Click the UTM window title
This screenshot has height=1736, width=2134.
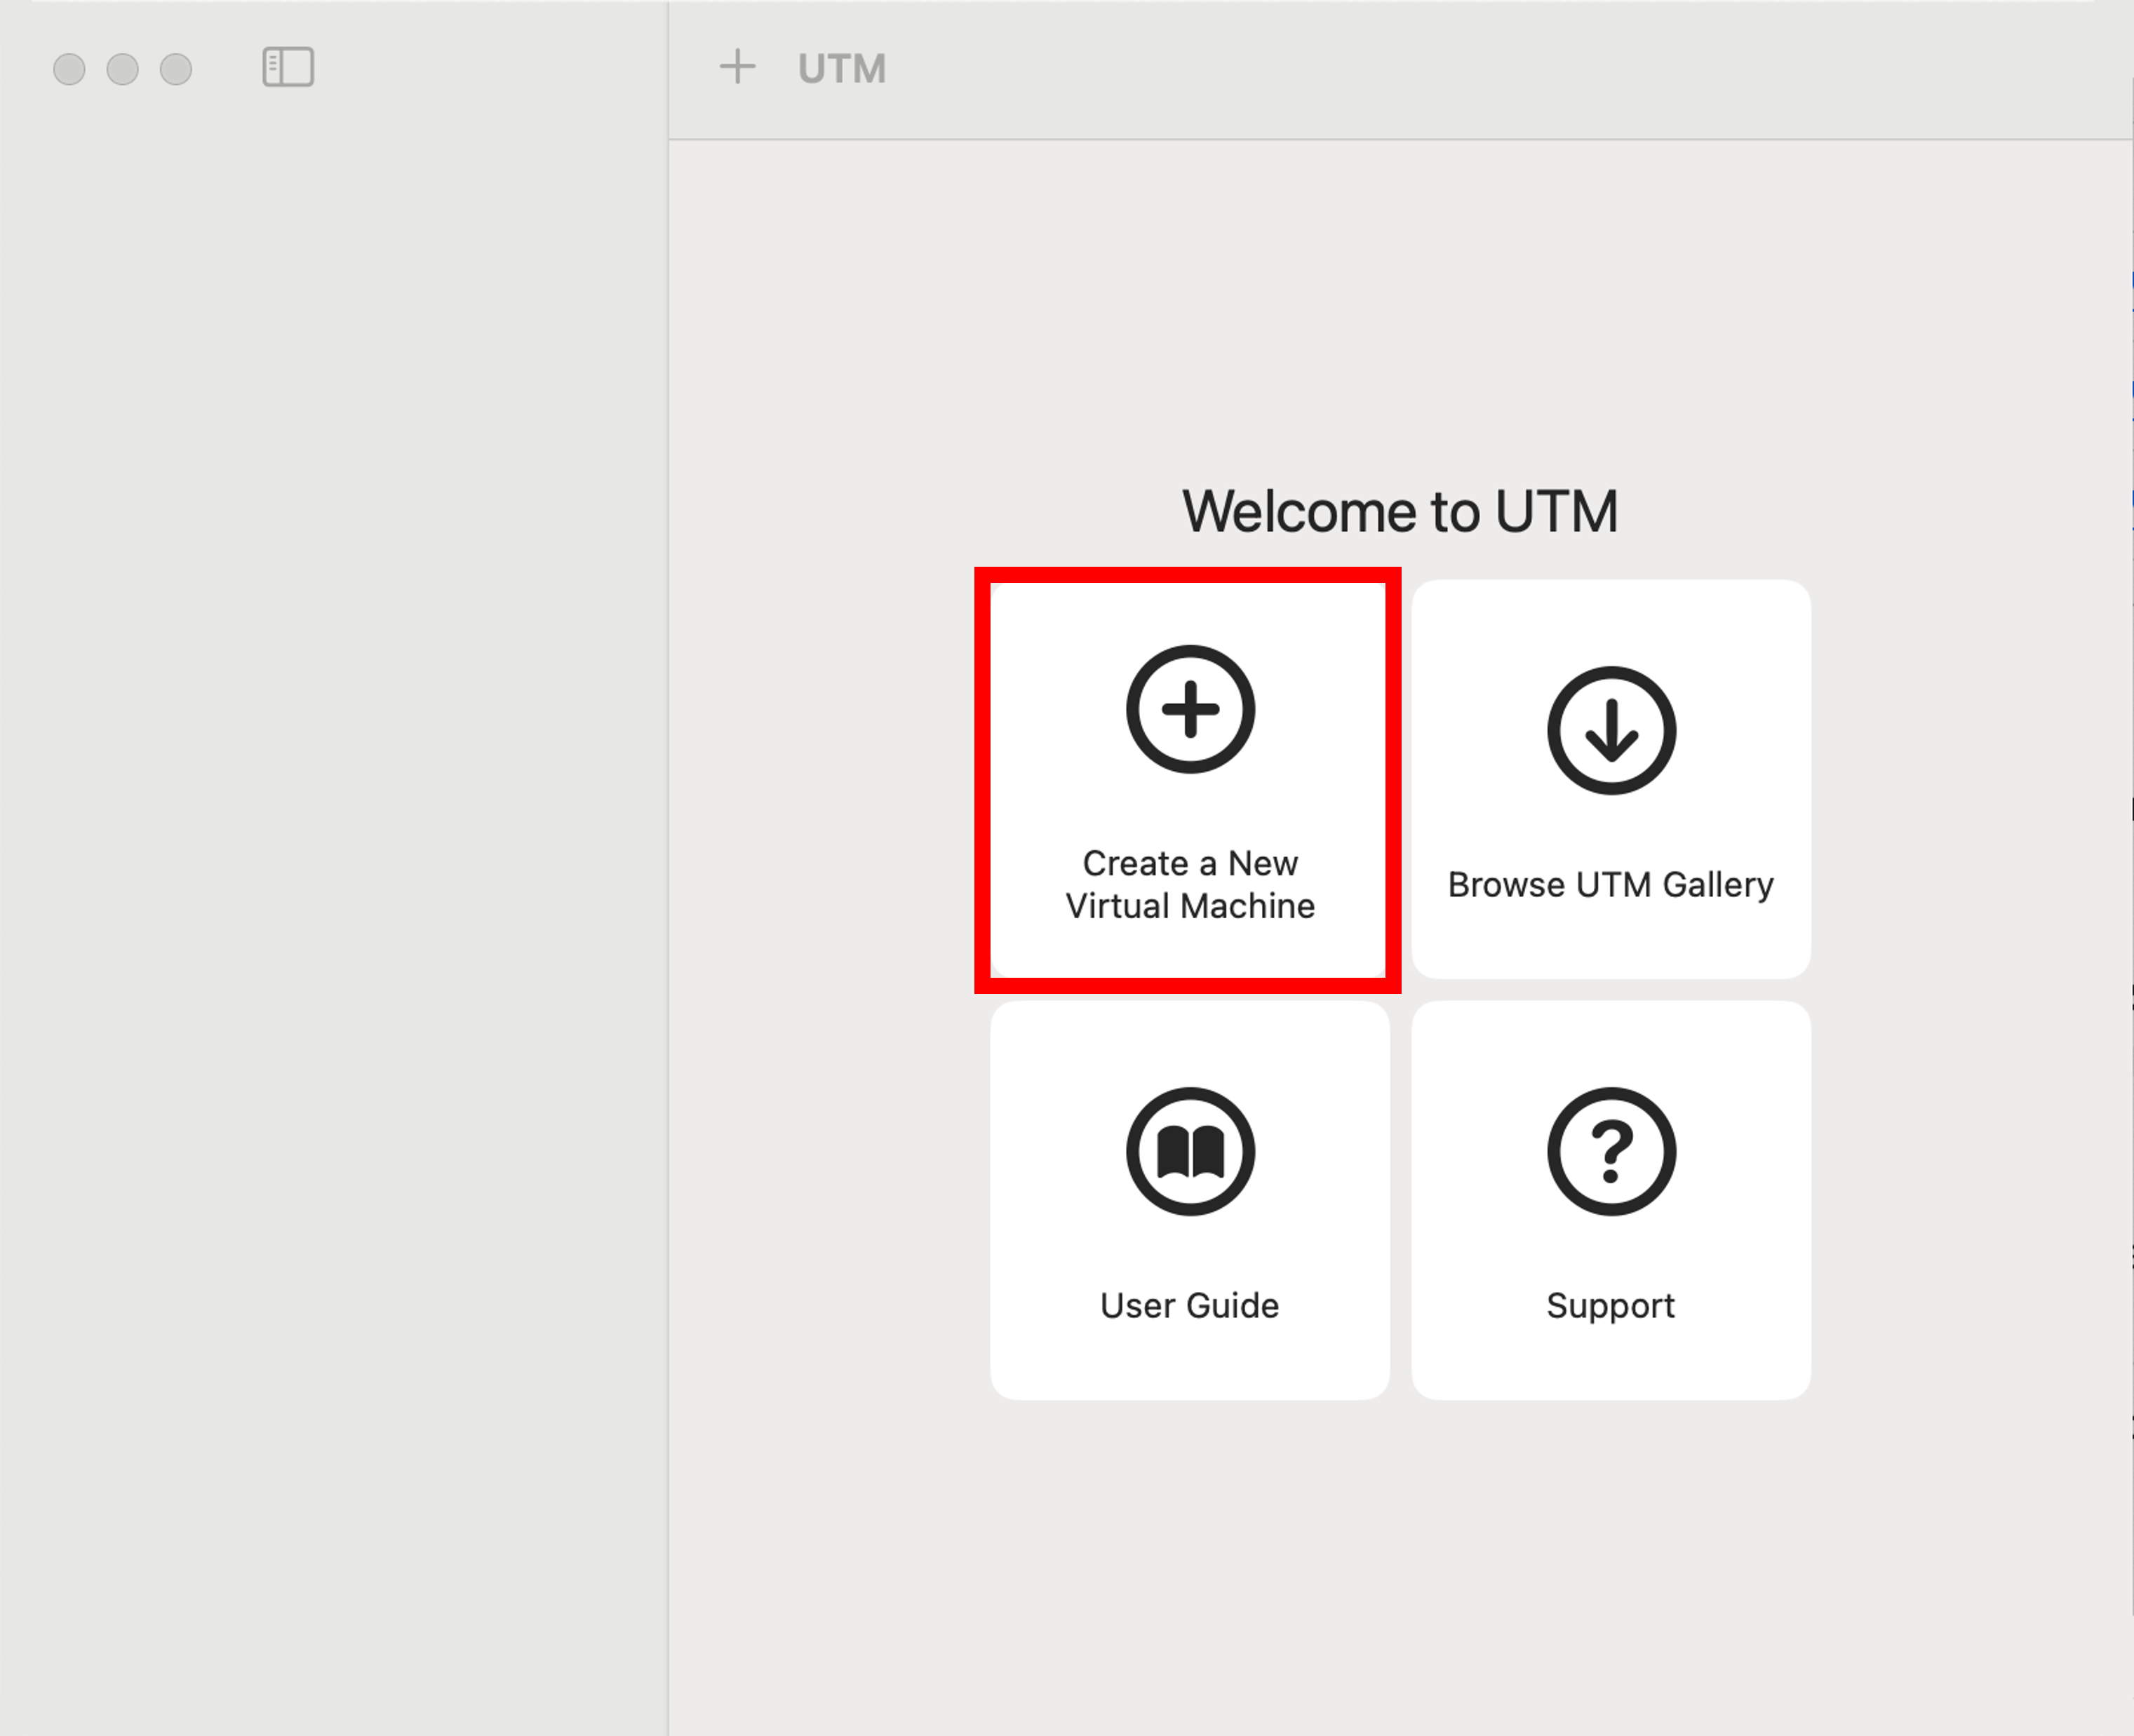(841, 69)
